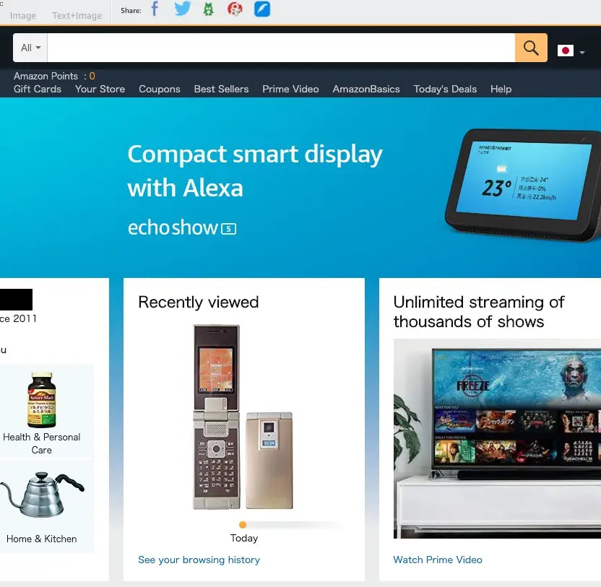Share via the Twitter bird icon
The width and height of the screenshot is (601, 587).
182,9
